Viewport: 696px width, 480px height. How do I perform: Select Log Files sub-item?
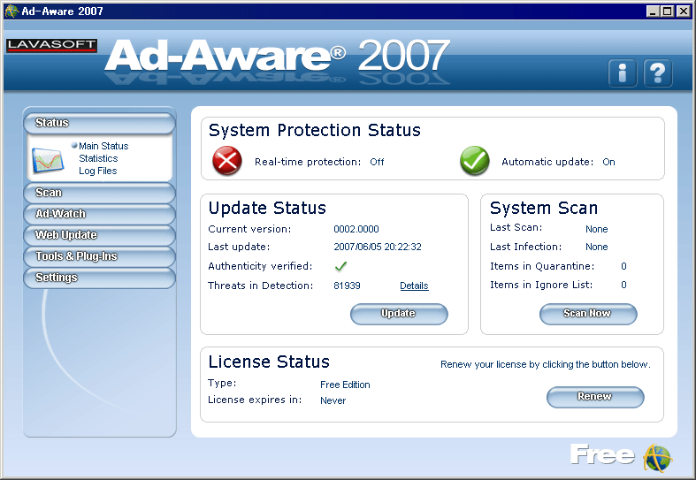(97, 171)
